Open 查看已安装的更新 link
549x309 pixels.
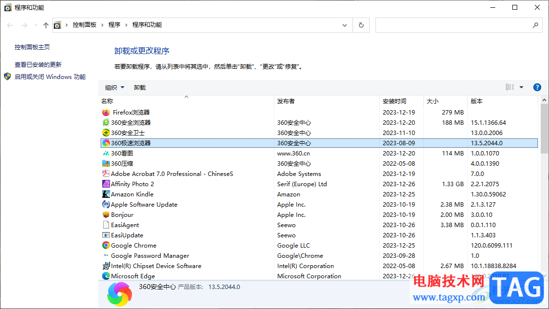click(38, 65)
